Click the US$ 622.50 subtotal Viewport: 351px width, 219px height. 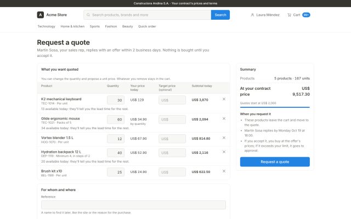[201, 172]
